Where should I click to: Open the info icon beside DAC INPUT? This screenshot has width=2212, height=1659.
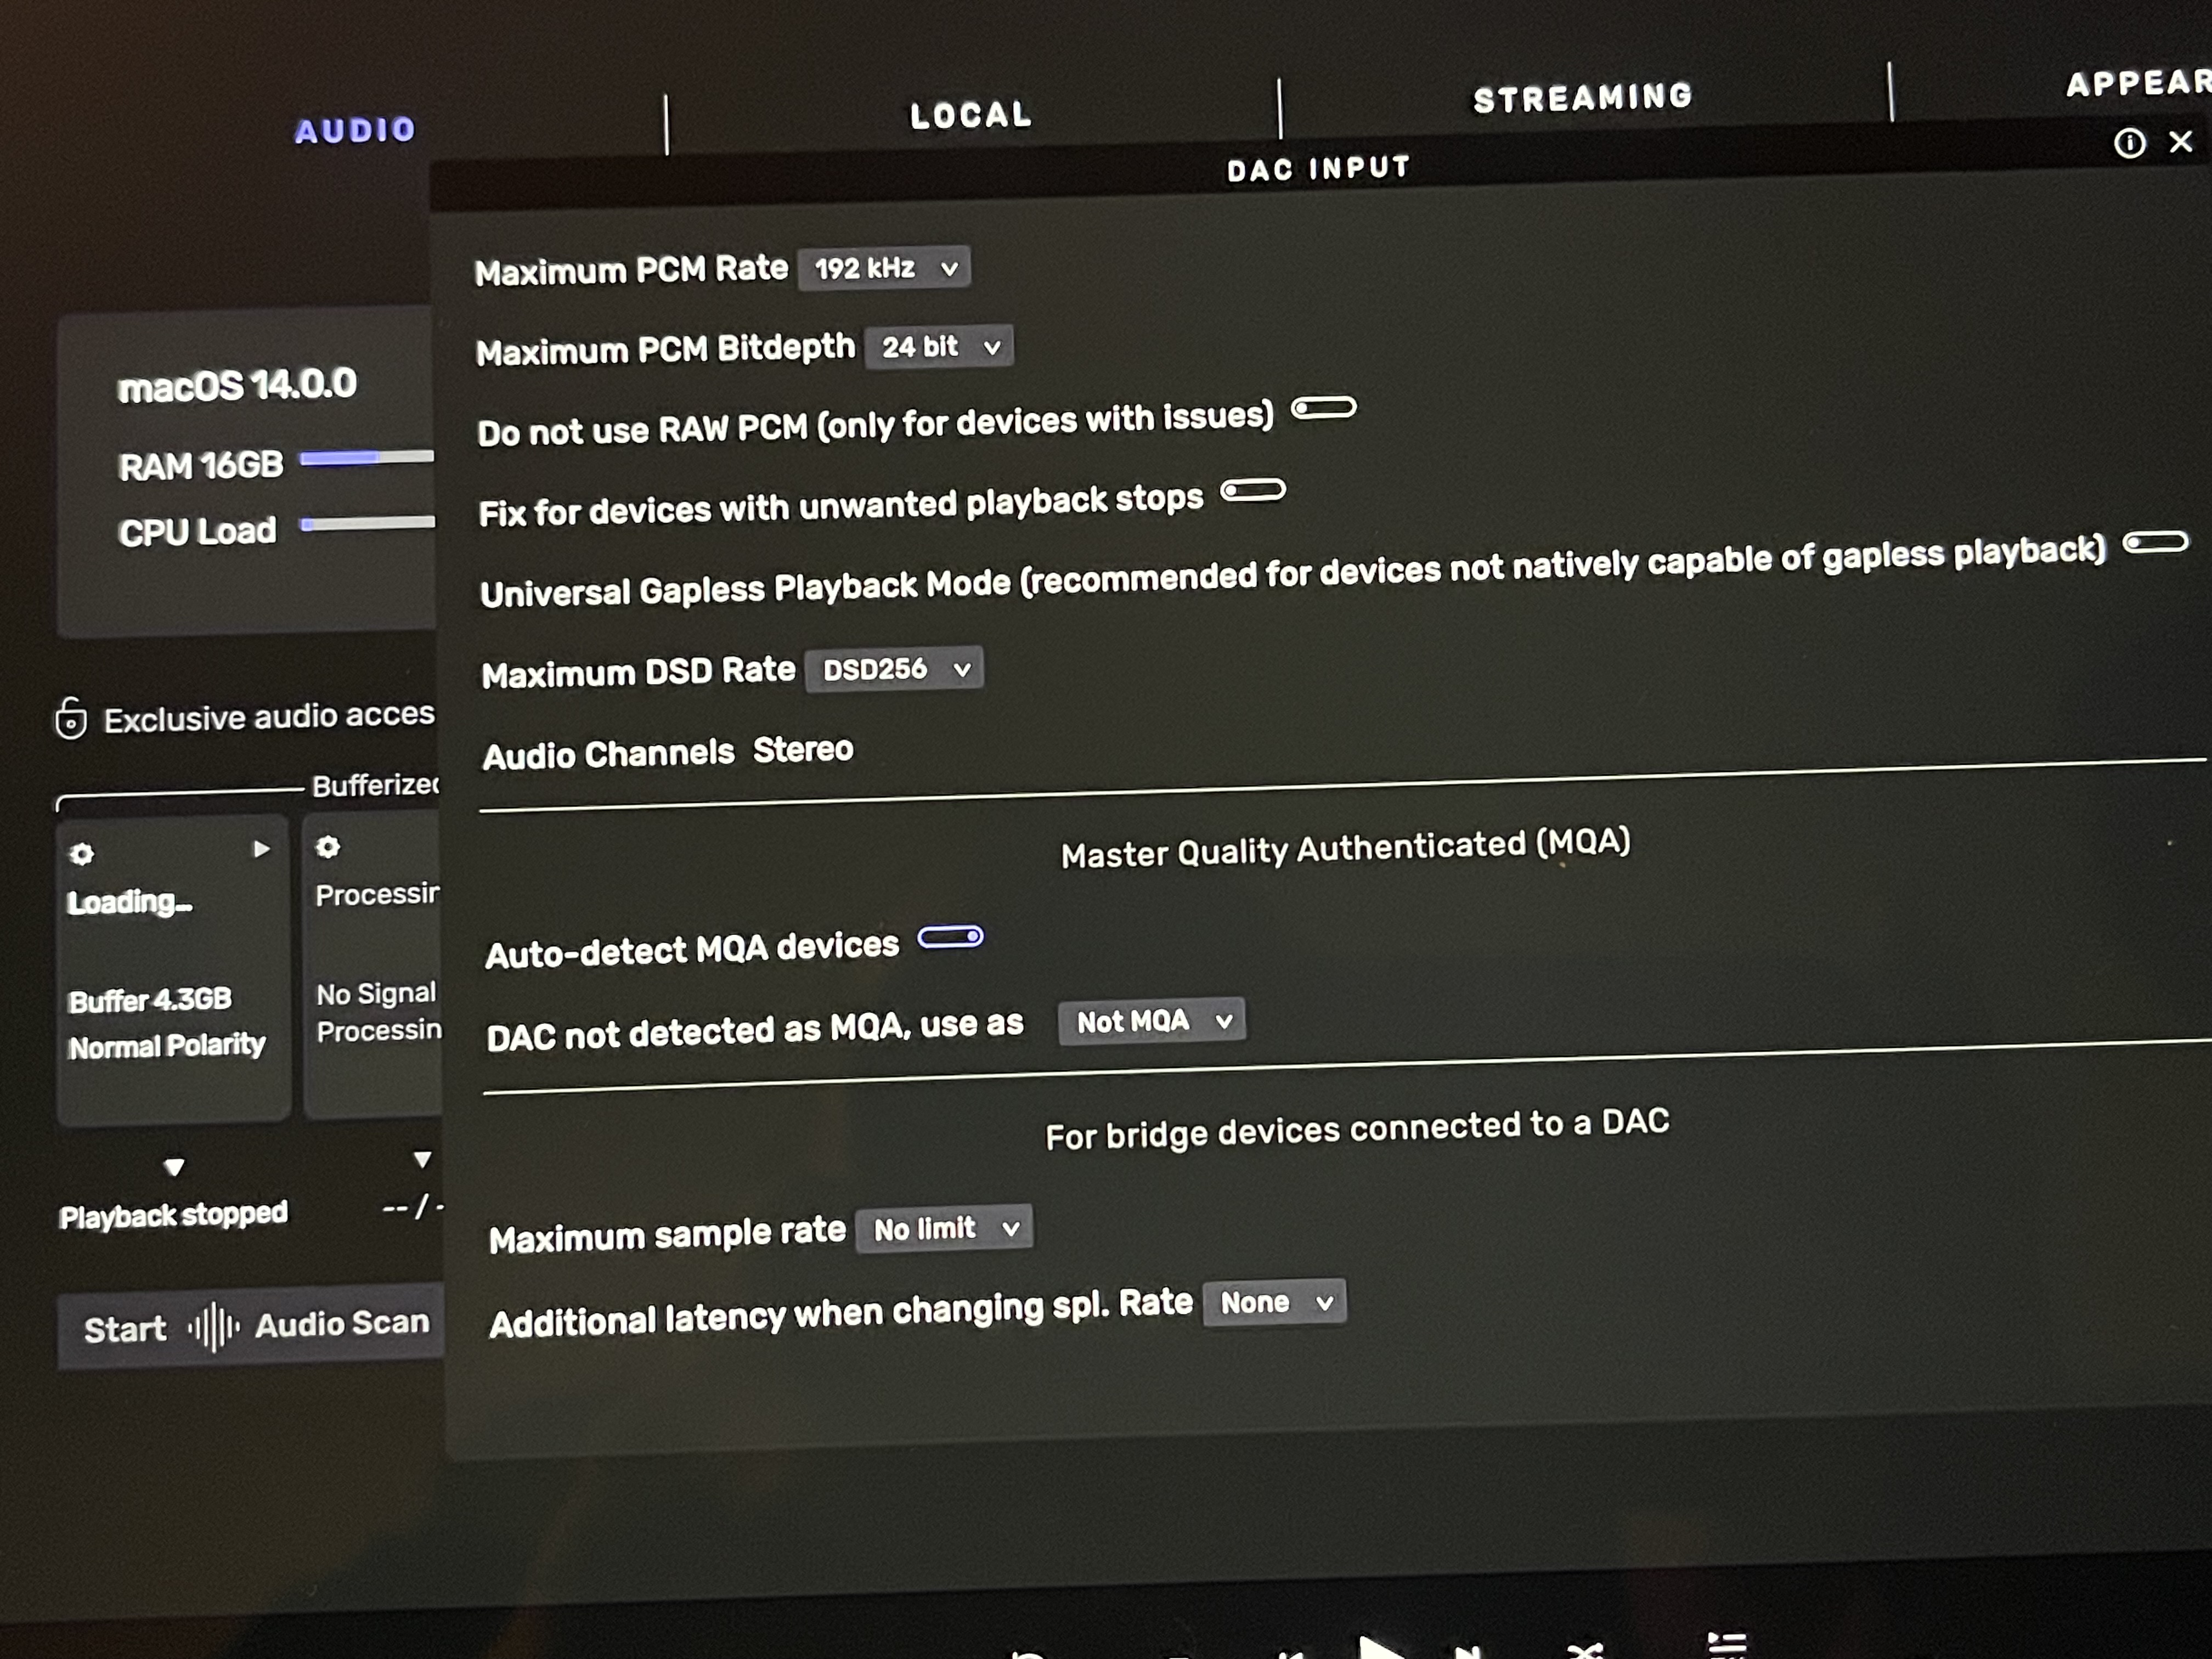pos(2129,144)
